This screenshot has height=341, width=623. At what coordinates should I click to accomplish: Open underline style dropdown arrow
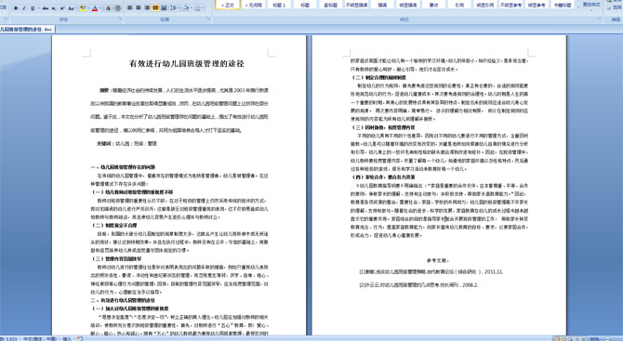point(38,8)
